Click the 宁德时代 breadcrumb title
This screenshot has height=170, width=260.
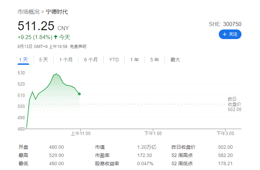(x=57, y=12)
